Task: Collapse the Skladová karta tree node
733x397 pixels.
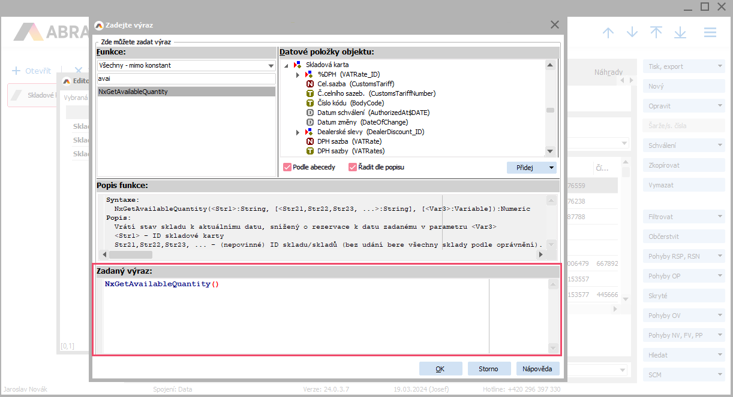Action: (286, 65)
